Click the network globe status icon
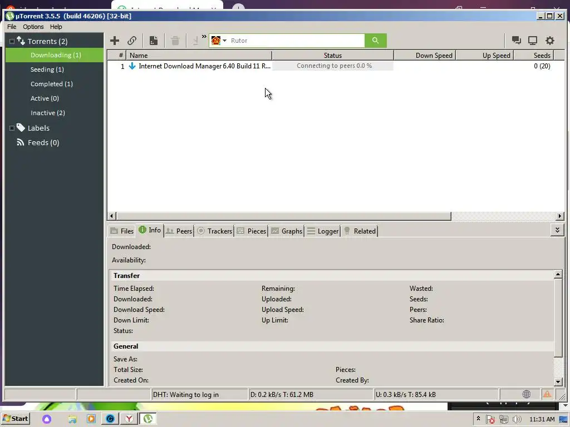The height and width of the screenshot is (427, 570). click(x=527, y=394)
